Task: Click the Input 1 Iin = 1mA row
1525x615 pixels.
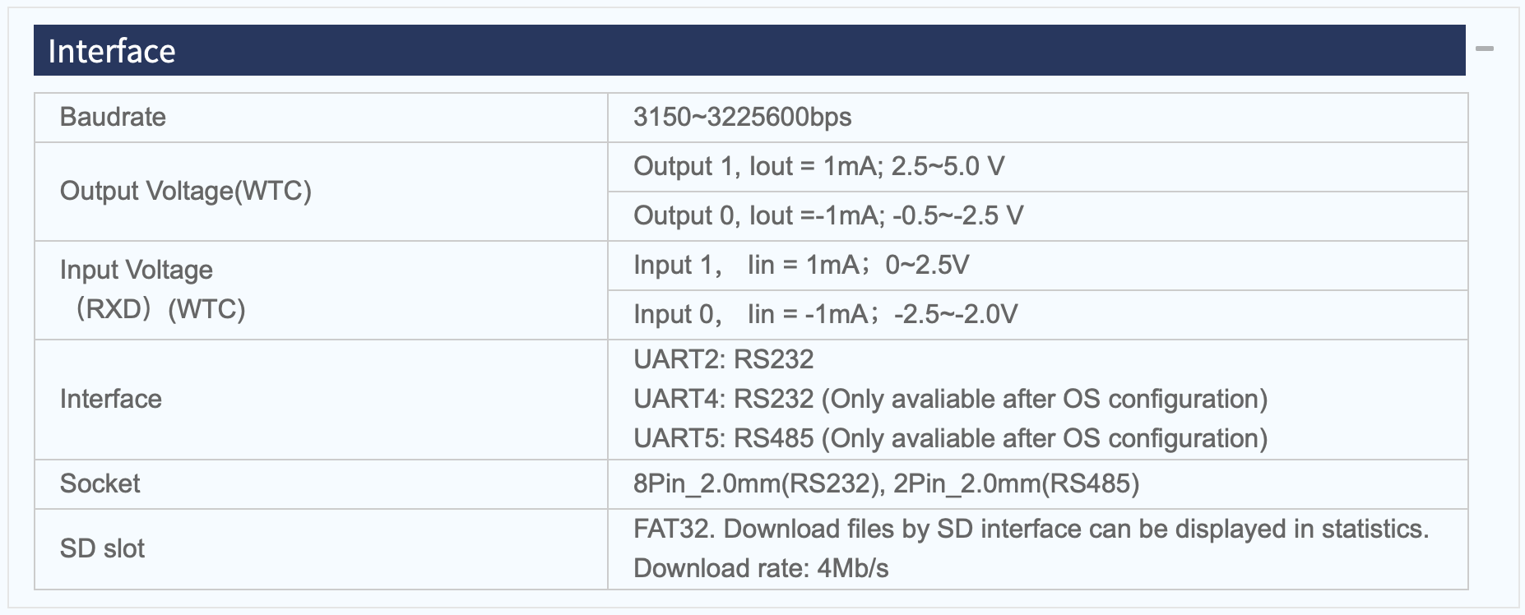Action: coord(1038,266)
